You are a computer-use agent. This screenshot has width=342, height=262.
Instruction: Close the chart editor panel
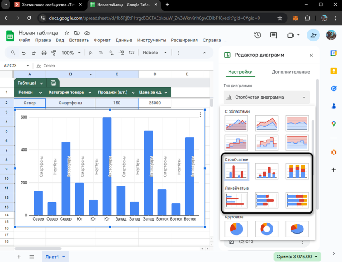click(x=311, y=55)
